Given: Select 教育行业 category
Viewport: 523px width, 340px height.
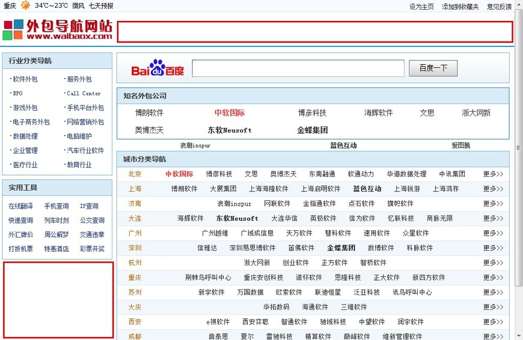Looking at the screenshot, I should click(x=79, y=165).
